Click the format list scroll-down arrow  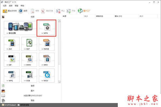(59, 82)
